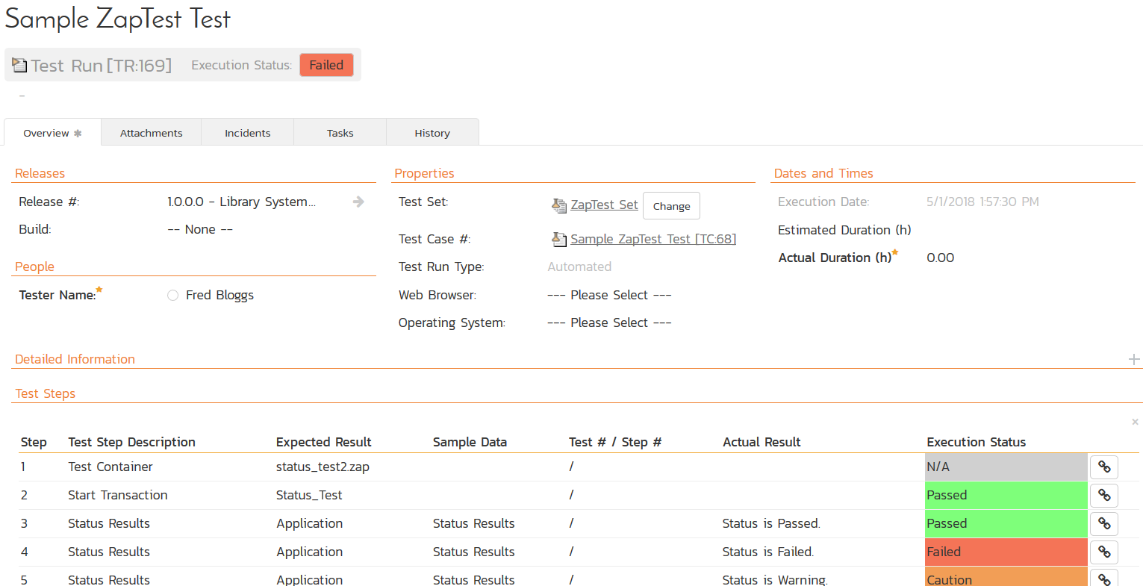Click link icon for the Failed step row
Viewport: 1143px width, 586px height.
(x=1103, y=552)
